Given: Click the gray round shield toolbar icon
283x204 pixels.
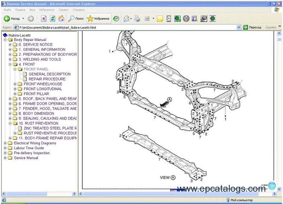Looking at the screenshot, I should point(186,19).
